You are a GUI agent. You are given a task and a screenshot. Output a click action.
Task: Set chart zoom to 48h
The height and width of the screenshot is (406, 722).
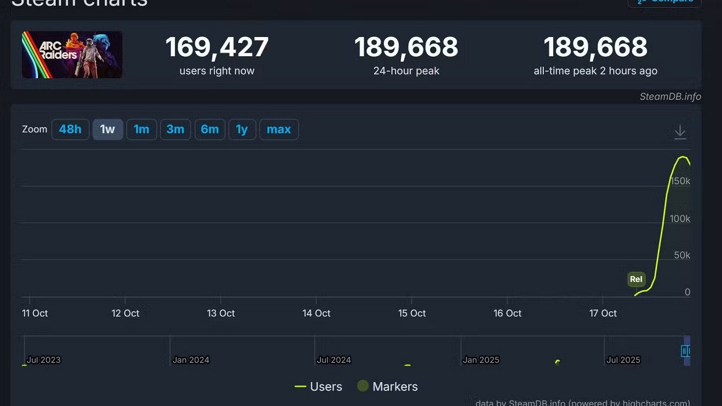pyautogui.click(x=70, y=129)
